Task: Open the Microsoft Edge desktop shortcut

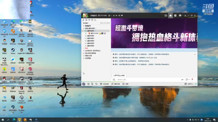Action: click(x=13, y=24)
